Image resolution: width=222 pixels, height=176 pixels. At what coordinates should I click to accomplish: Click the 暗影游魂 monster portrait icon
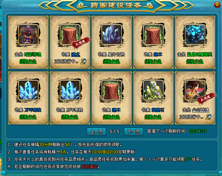click(28, 35)
